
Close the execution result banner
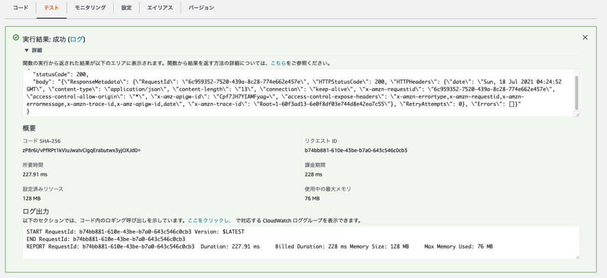tap(585, 37)
